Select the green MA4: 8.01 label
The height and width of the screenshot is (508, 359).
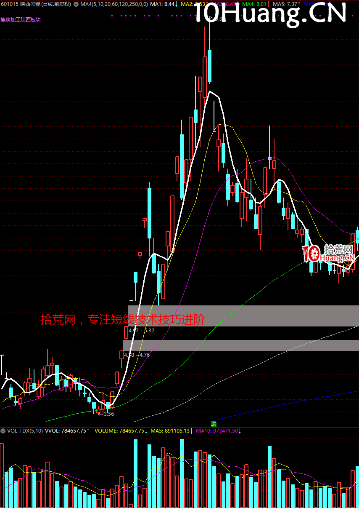pyautogui.click(x=255, y=4)
